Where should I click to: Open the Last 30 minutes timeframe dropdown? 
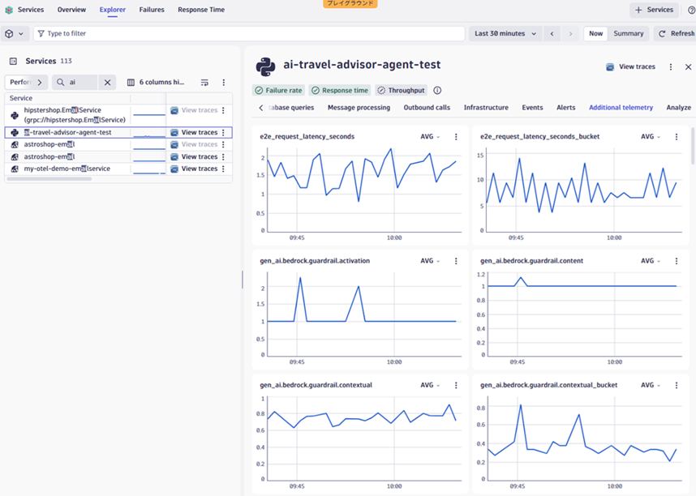pos(505,34)
